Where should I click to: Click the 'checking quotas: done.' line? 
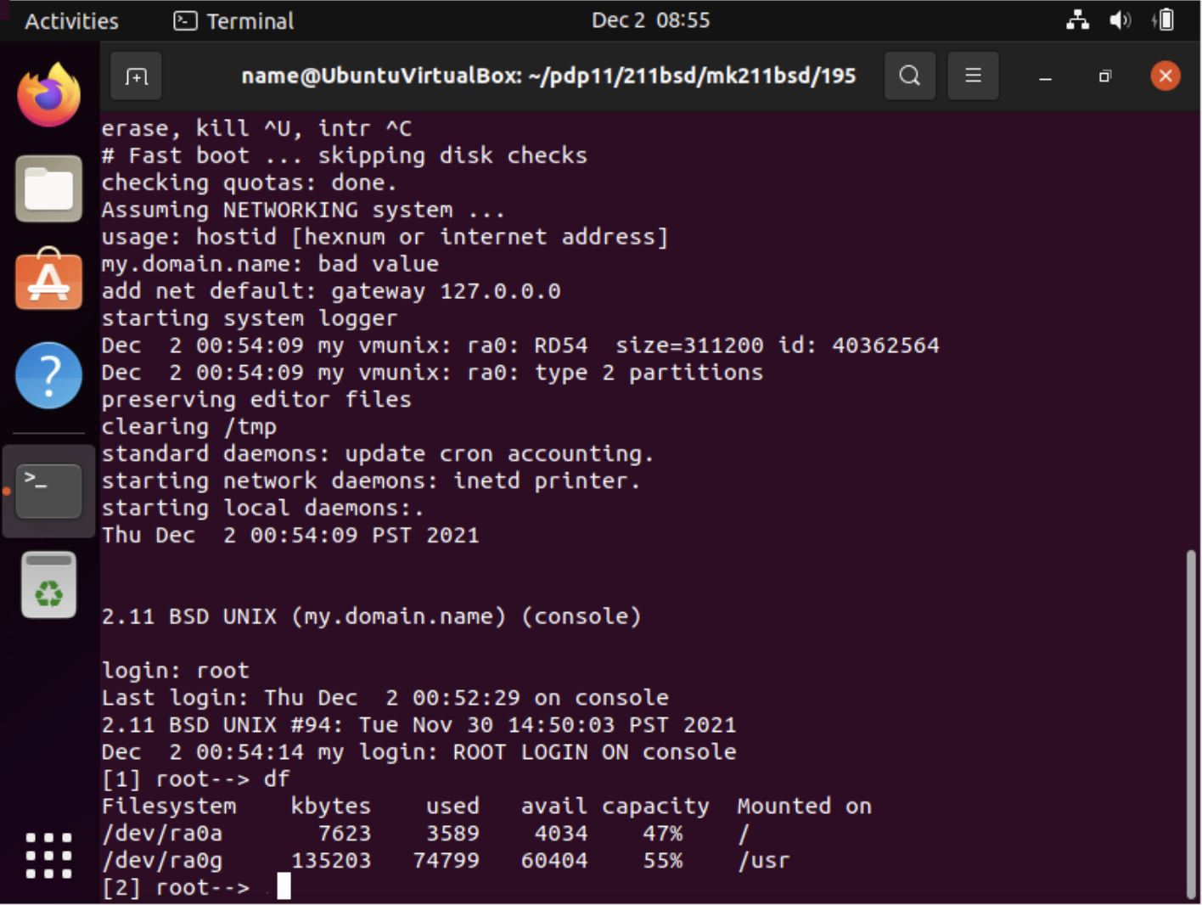point(250,183)
